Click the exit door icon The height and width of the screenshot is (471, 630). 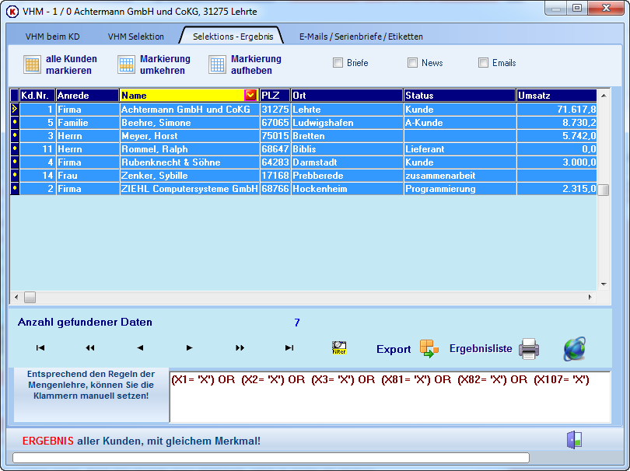[575, 440]
